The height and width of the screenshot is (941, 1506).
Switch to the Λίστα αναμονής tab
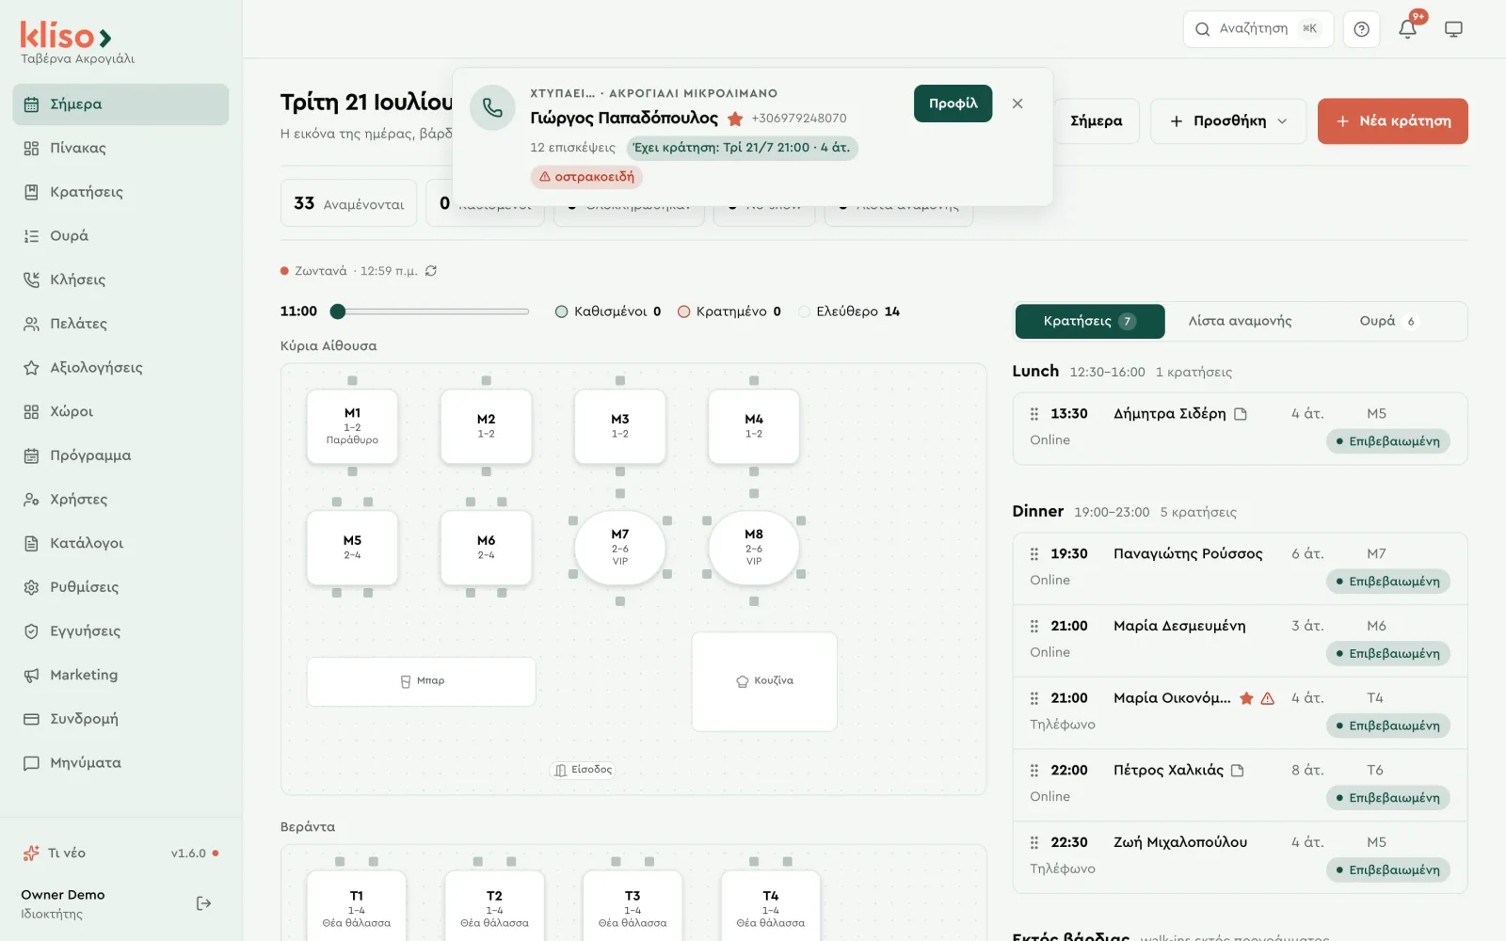pos(1240,322)
